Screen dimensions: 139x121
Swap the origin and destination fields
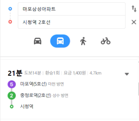click(134, 9)
